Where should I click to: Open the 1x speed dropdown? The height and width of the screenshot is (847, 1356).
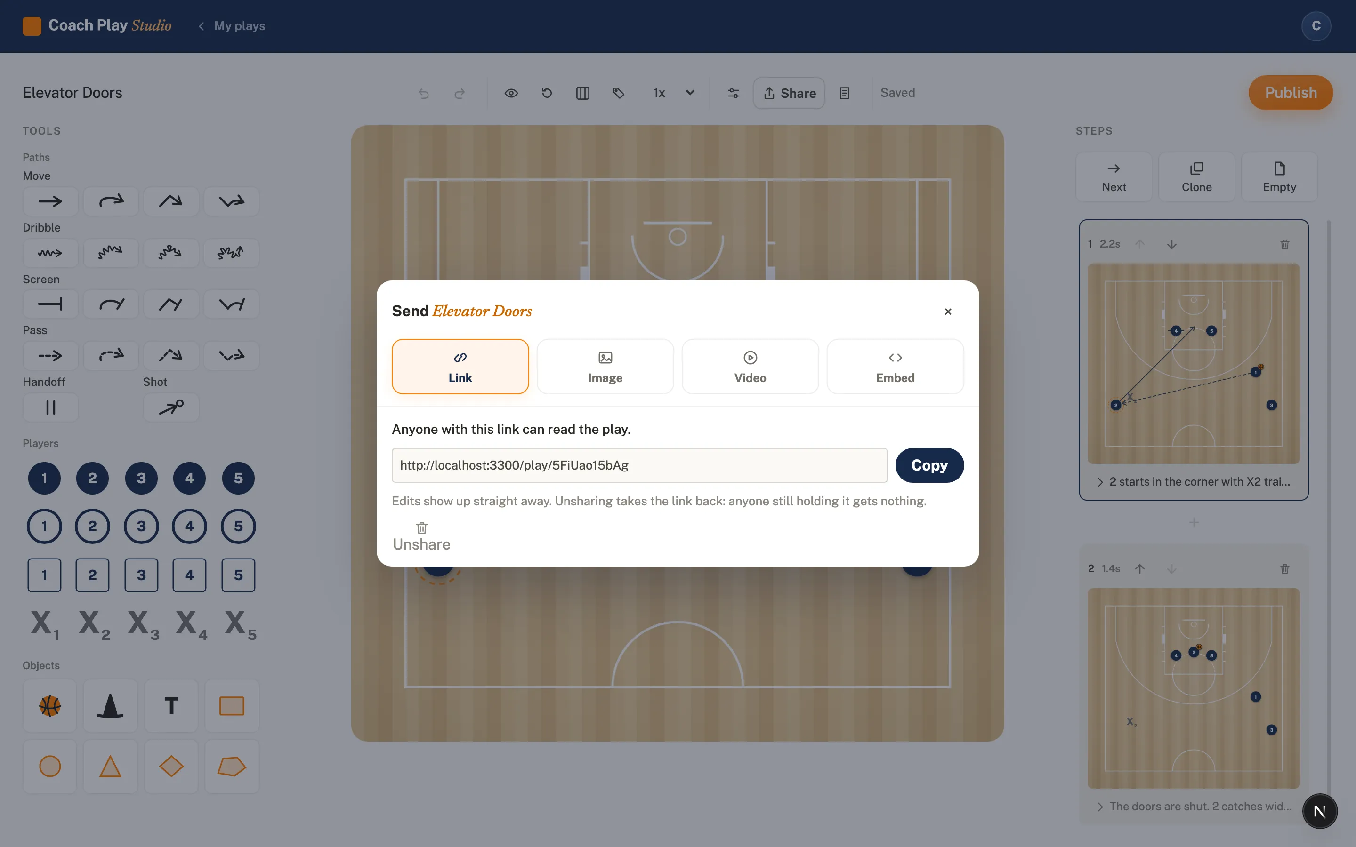(673, 93)
